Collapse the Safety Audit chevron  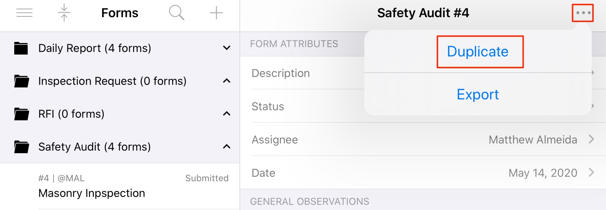point(227,146)
